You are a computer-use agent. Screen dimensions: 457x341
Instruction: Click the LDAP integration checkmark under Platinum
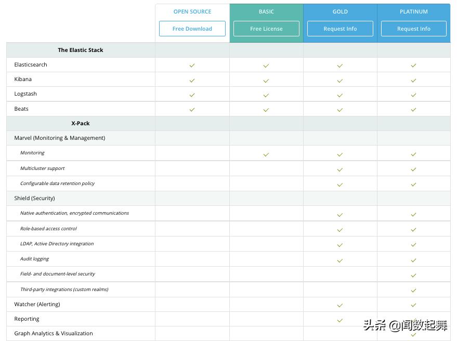tap(413, 245)
